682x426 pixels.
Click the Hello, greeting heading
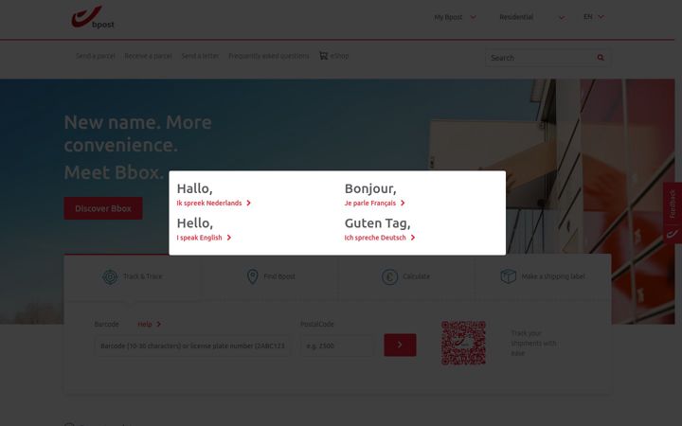click(x=195, y=223)
